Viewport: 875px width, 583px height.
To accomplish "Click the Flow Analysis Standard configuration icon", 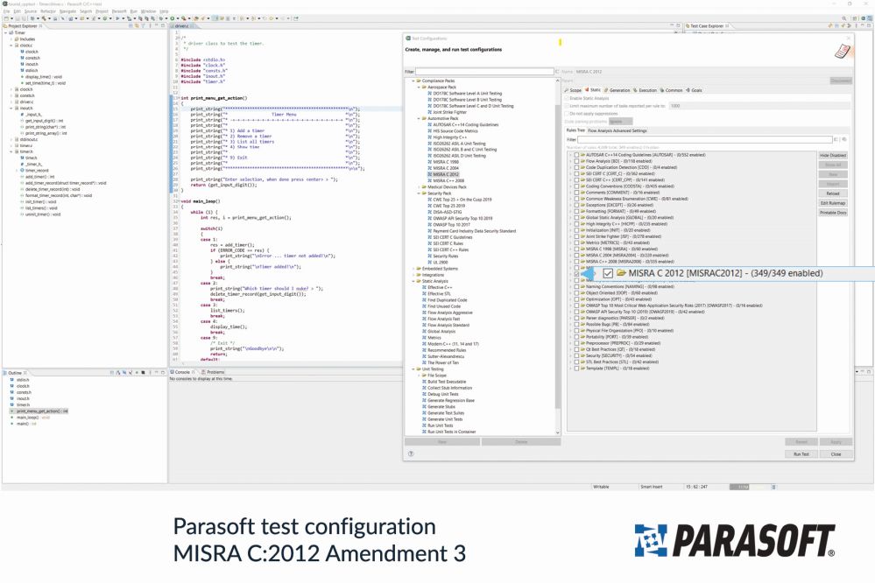I will click(x=423, y=325).
